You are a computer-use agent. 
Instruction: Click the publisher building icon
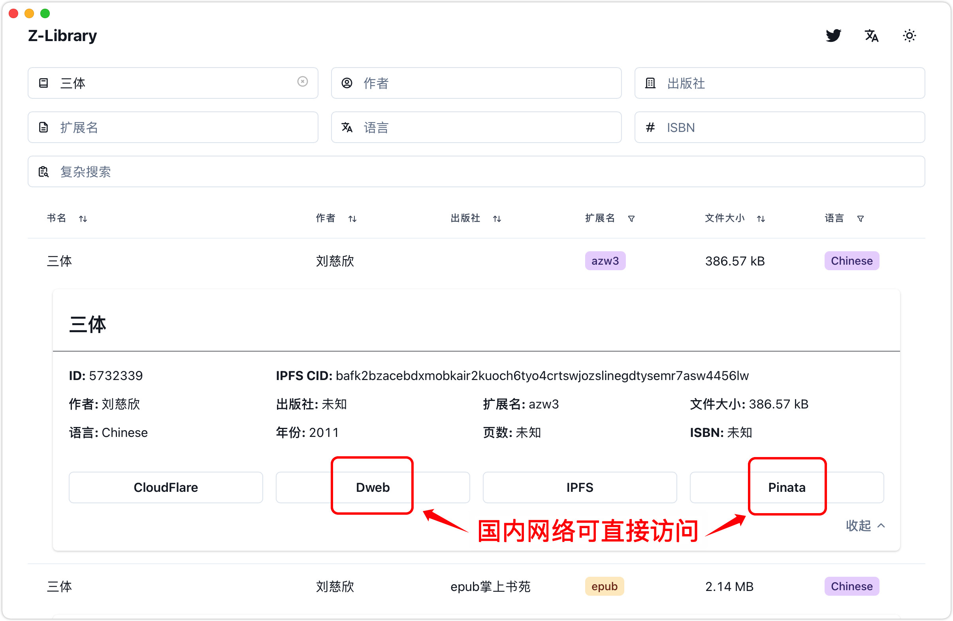coord(650,83)
